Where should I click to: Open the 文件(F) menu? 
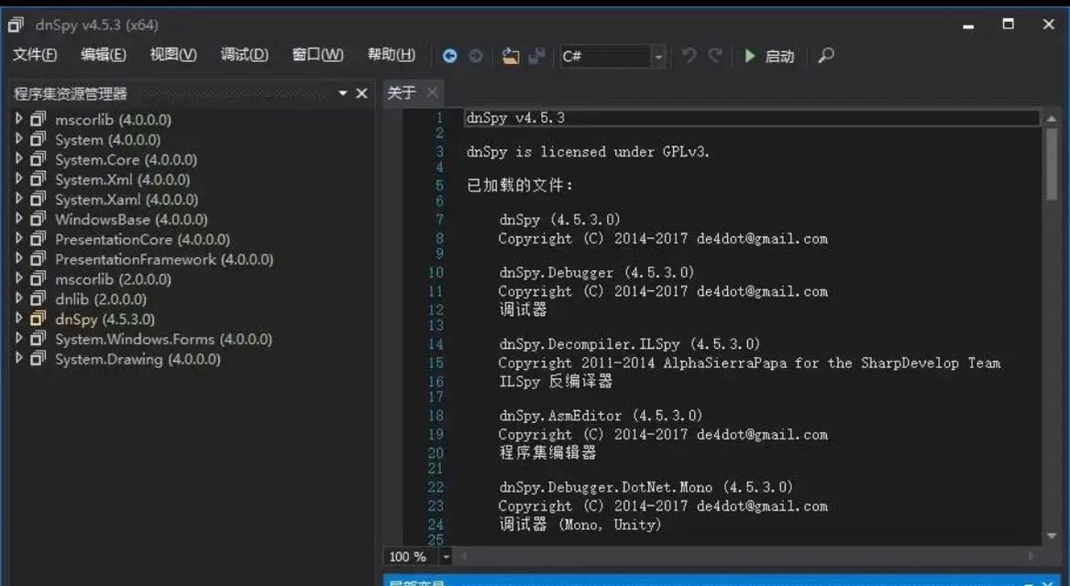point(35,55)
